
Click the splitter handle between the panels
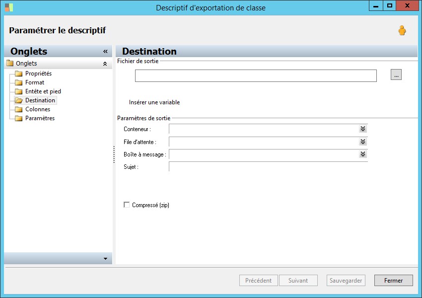tap(114, 154)
